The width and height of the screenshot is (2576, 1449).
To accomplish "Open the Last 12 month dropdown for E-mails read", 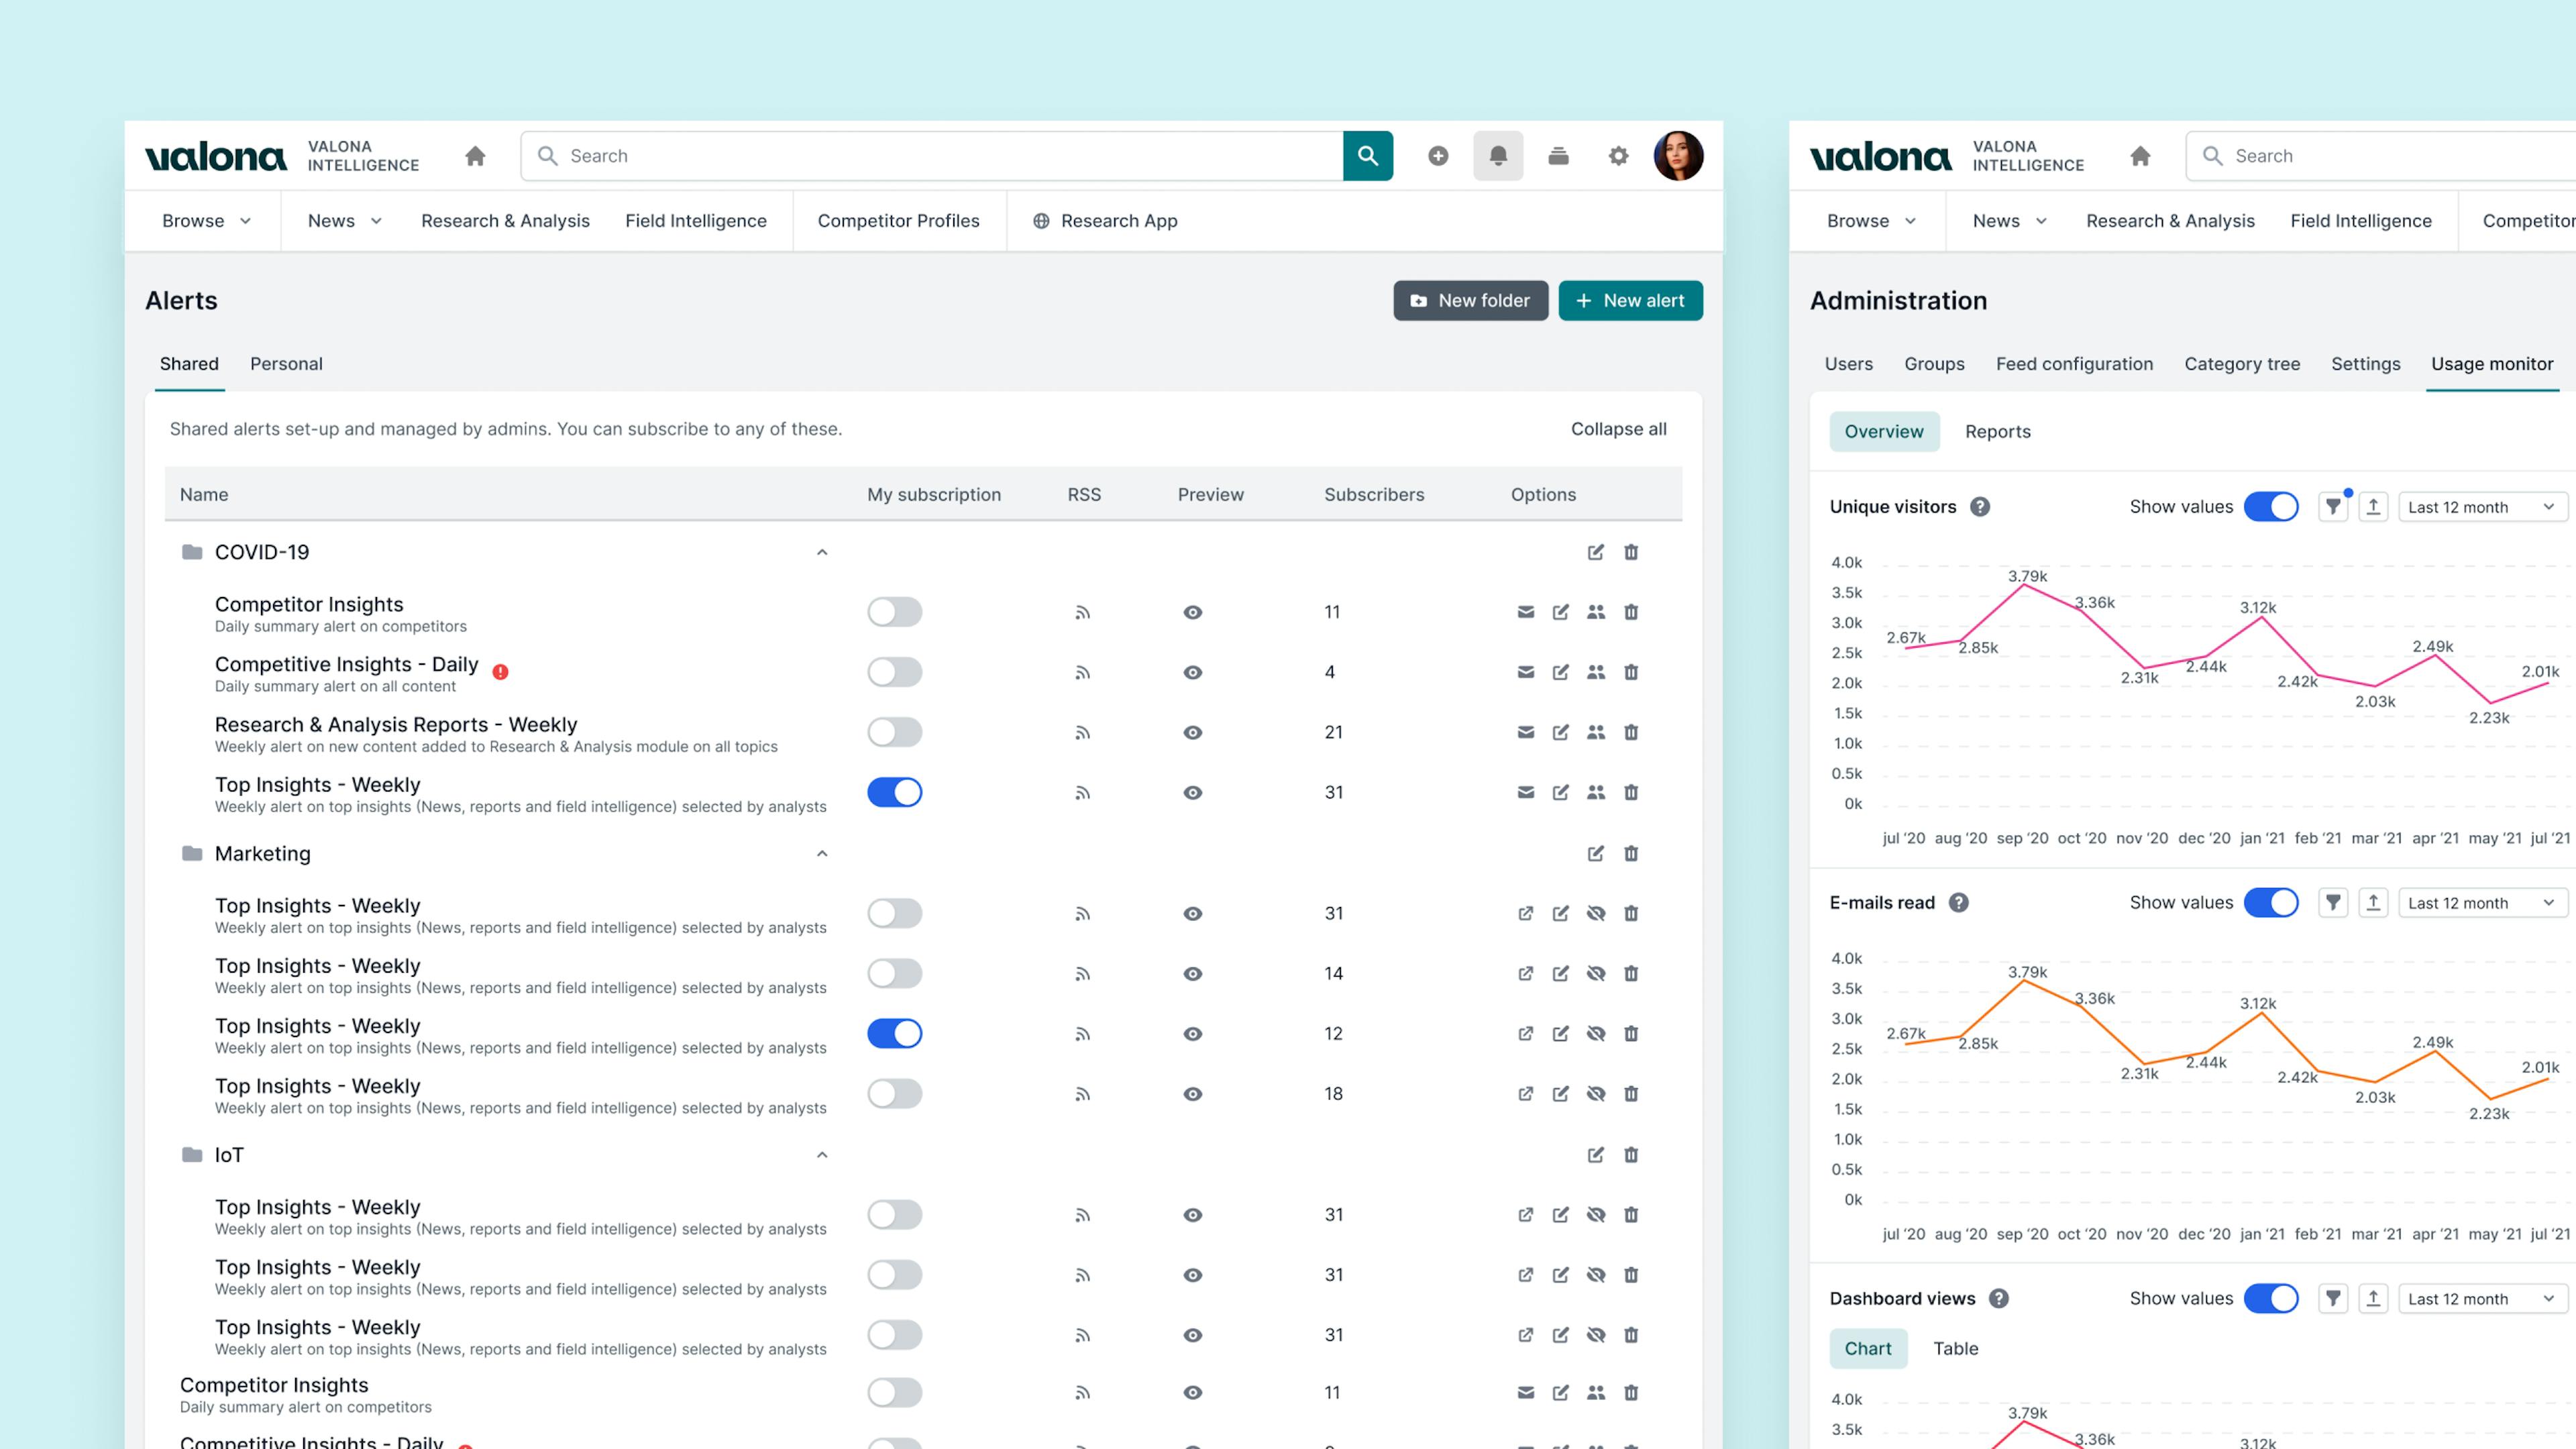I will [2483, 903].
